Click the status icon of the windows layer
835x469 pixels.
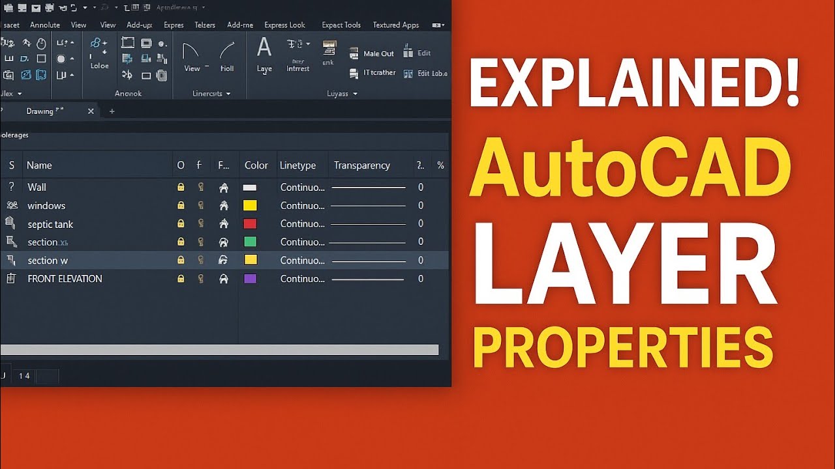tap(11, 205)
